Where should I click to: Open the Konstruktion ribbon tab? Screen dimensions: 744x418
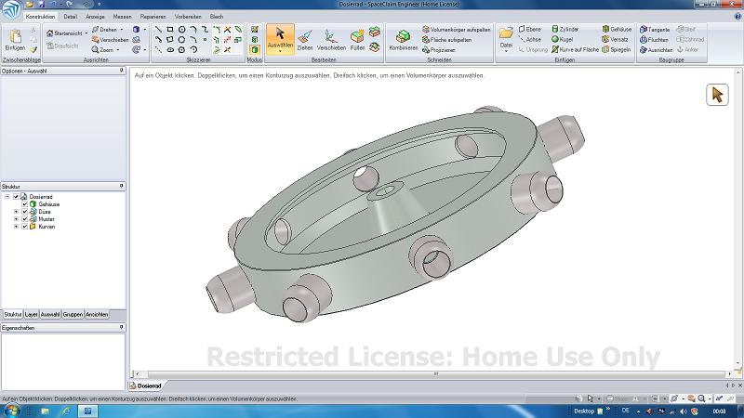40,17
